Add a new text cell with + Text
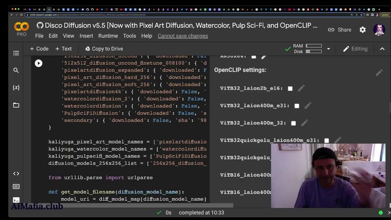 tap(63, 49)
